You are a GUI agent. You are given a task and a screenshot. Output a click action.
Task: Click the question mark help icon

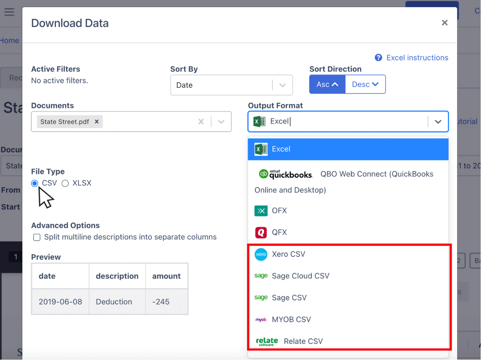[x=379, y=58]
